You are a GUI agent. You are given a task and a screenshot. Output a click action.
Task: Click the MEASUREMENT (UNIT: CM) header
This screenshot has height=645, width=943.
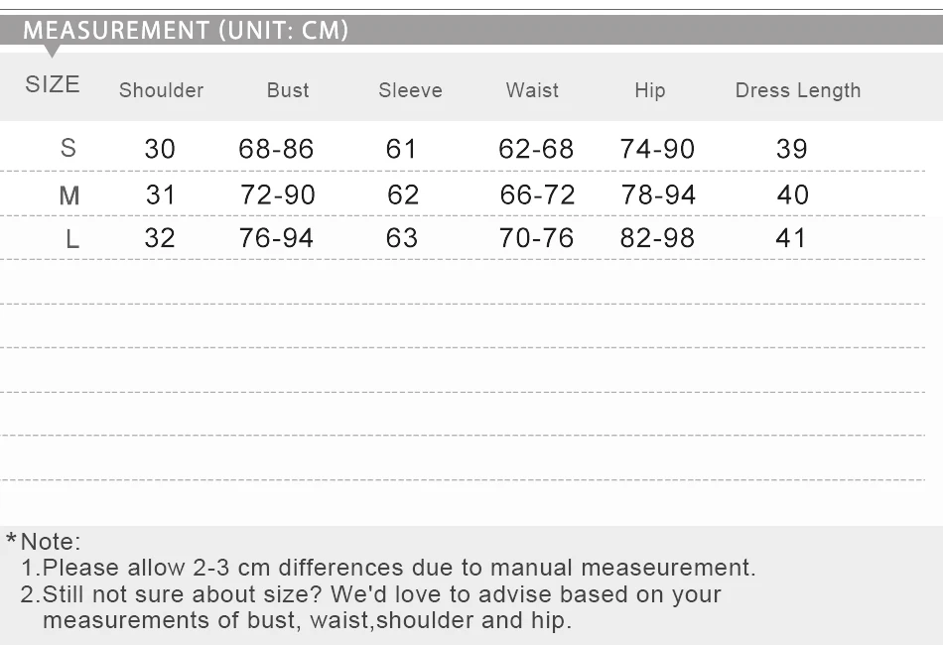[186, 31]
